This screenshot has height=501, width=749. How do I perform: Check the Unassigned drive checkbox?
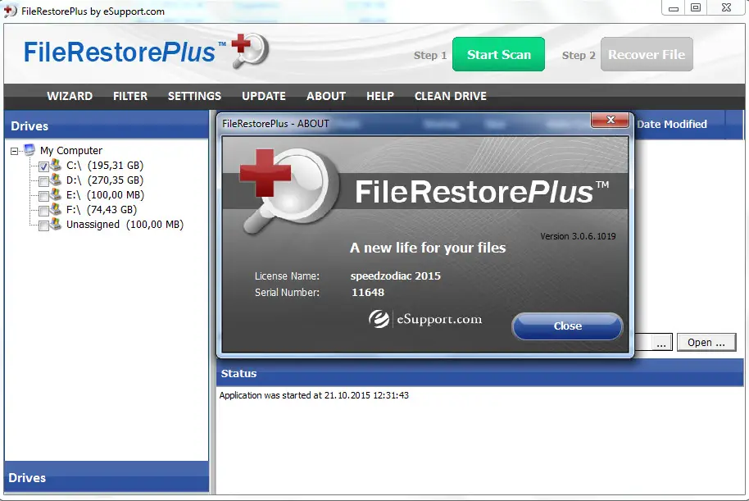coord(43,225)
